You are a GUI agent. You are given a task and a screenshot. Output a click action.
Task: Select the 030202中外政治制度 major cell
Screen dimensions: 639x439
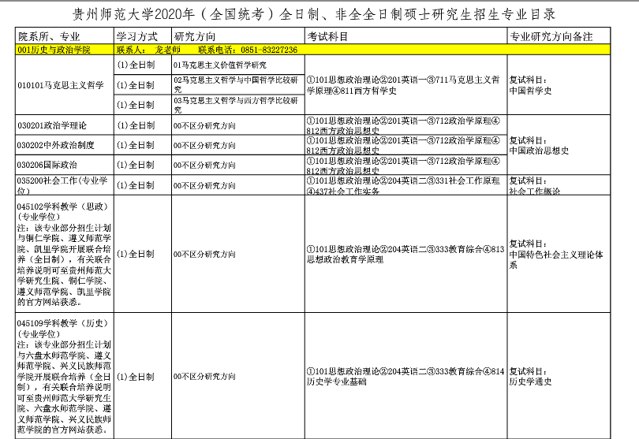pos(56,146)
